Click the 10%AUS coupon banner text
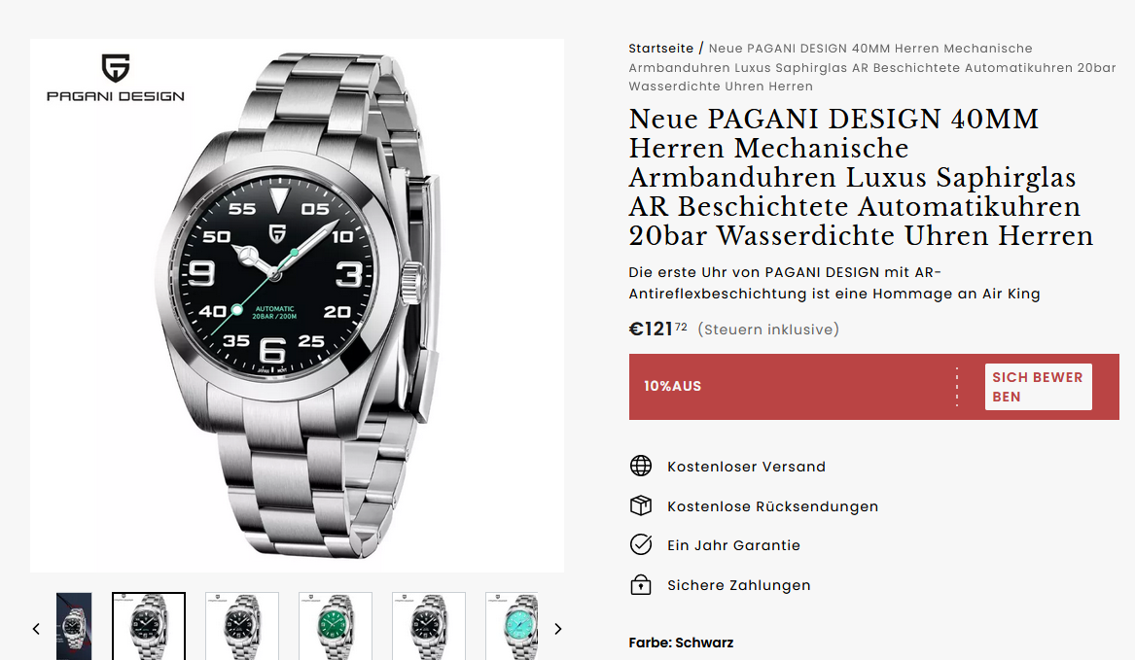The height and width of the screenshot is (660, 1135). click(x=672, y=387)
